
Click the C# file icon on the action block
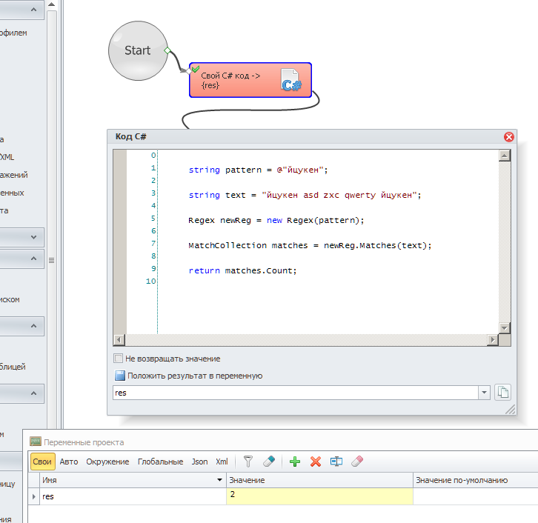(x=291, y=80)
